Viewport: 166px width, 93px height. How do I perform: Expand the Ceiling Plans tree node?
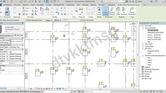[x=143, y=47]
